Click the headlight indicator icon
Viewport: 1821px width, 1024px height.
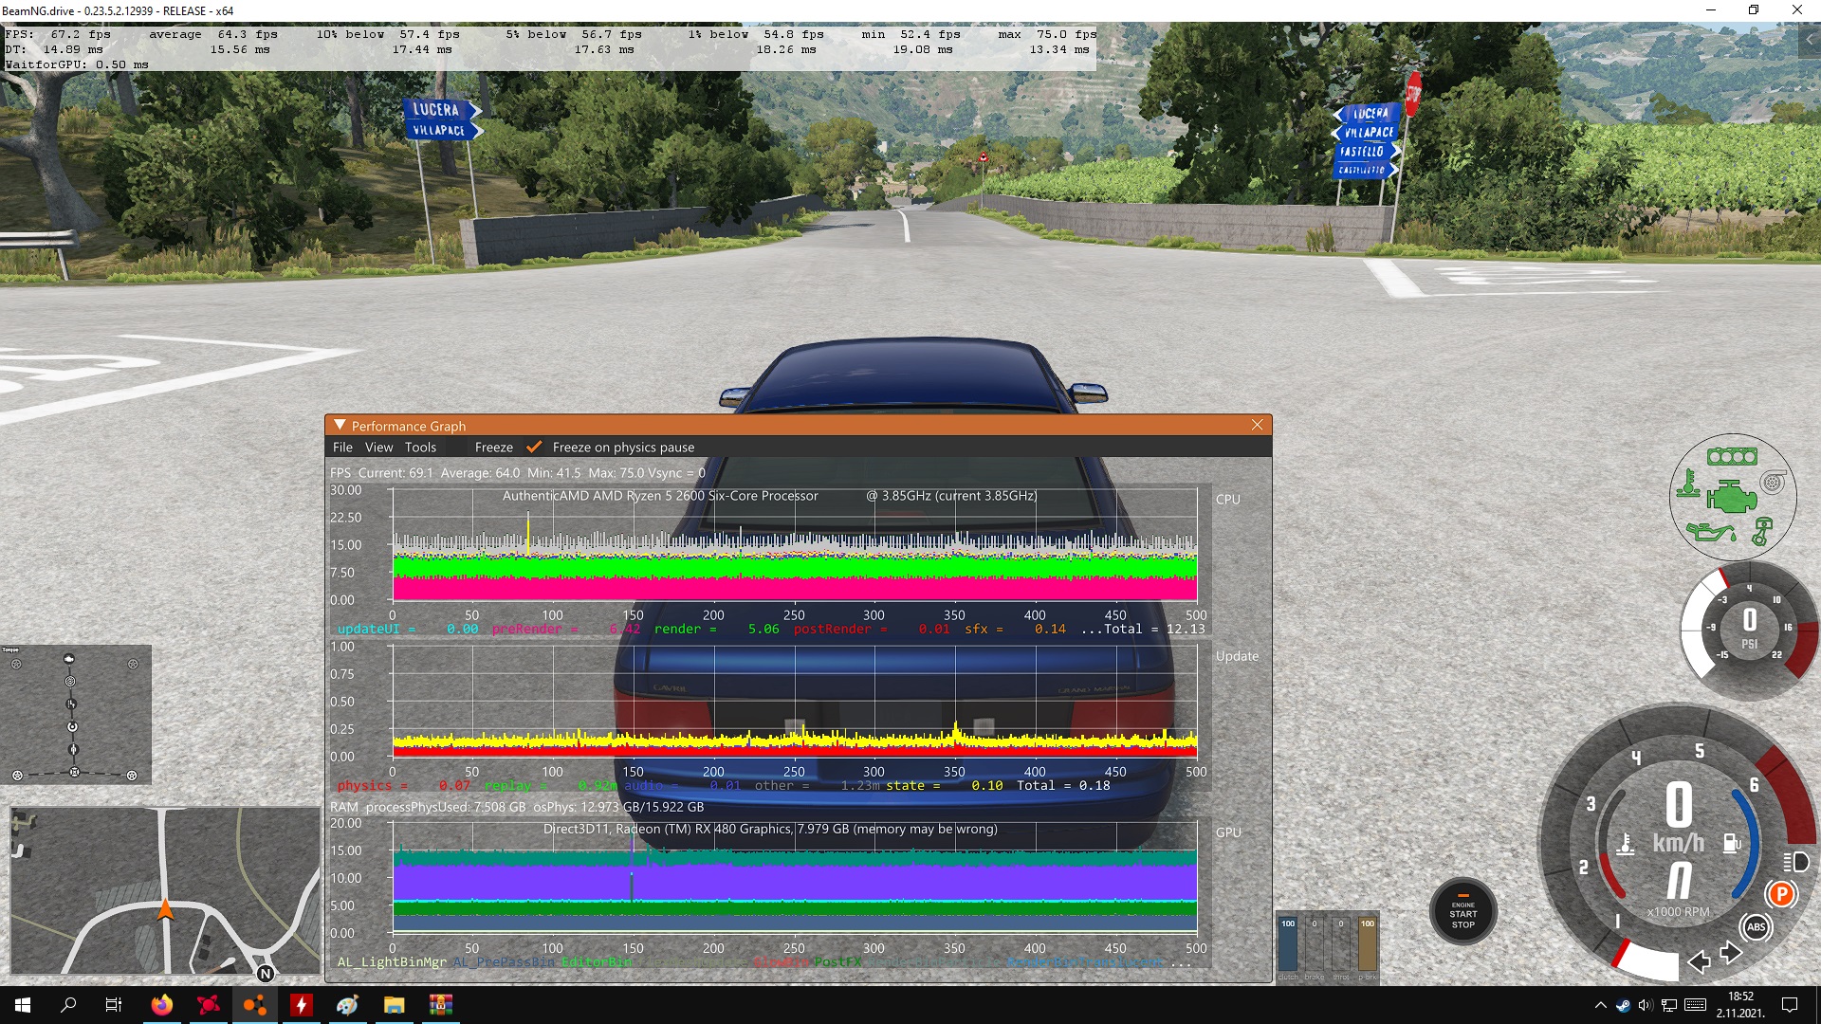[1795, 862]
